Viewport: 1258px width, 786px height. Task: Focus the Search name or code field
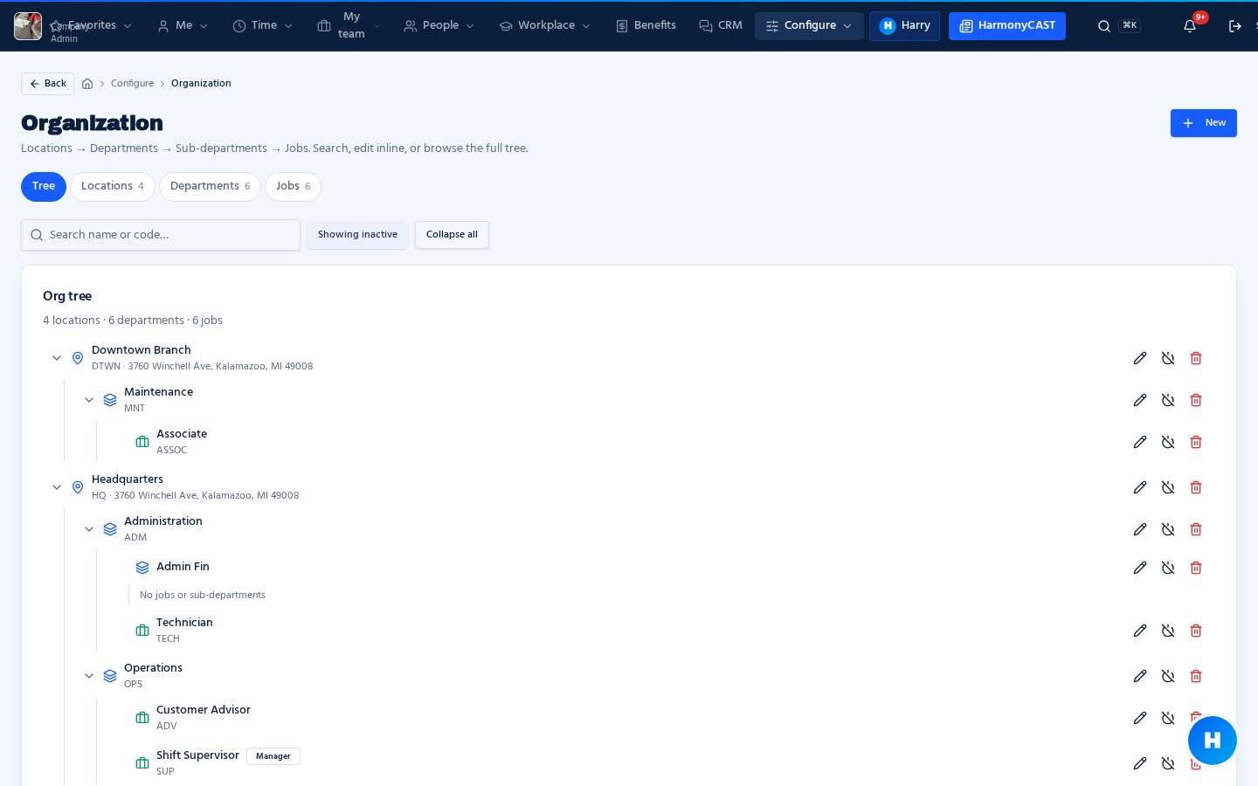tap(161, 235)
